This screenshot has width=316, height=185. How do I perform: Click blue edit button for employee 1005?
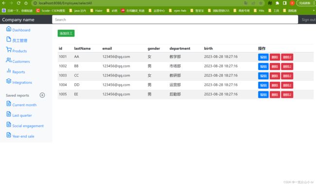(263, 94)
